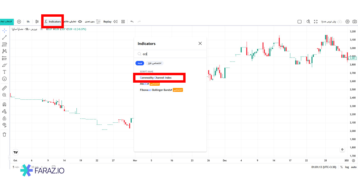The image size is (358, 188).
Task: Select Fibonacci Bollinger Bands script
Action: (156, 90)
